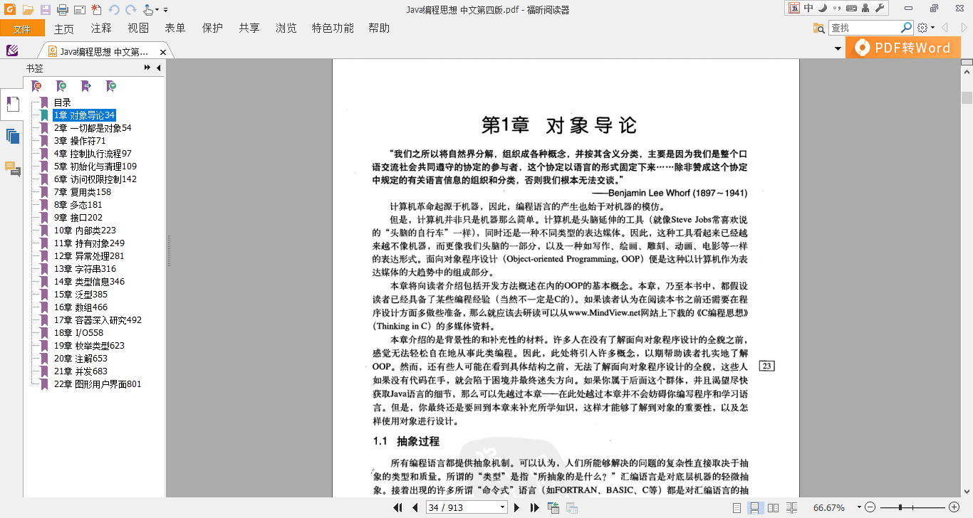Click the next view icon in status bar
Screen dimensions: 973x518
point(571,507)
